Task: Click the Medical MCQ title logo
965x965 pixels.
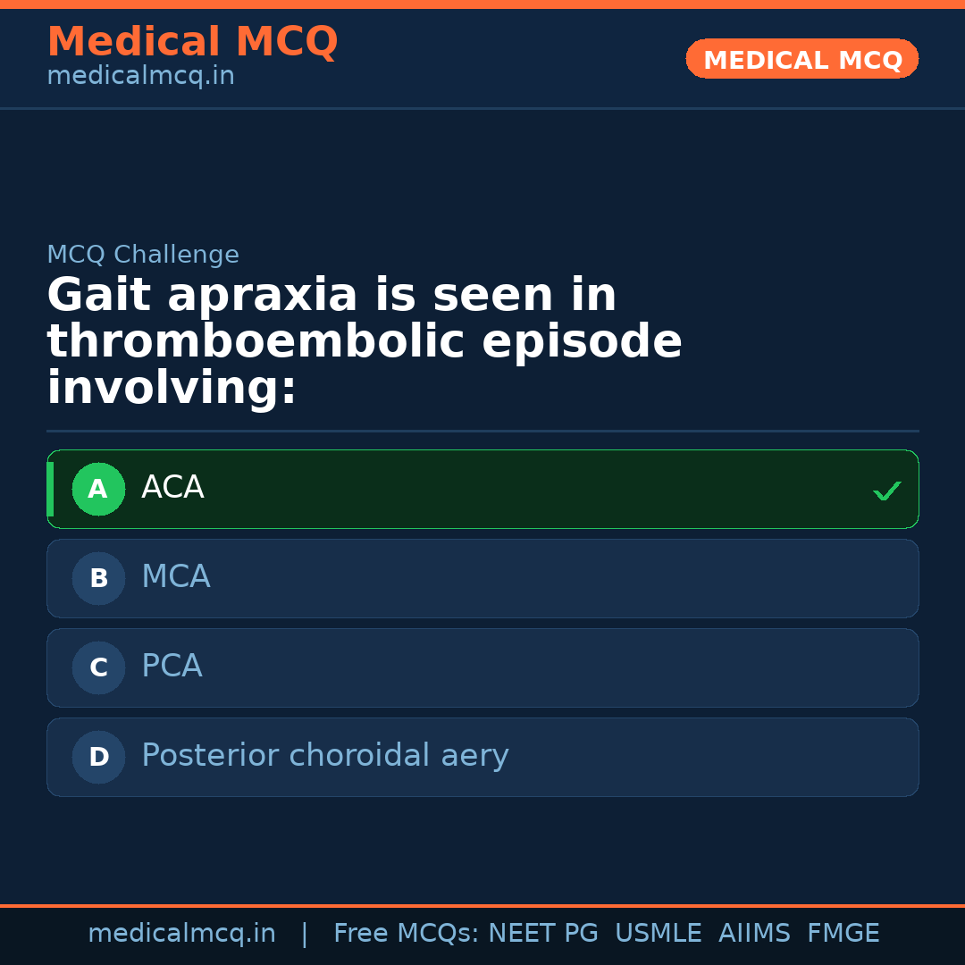Action: (x=192, y=41)
